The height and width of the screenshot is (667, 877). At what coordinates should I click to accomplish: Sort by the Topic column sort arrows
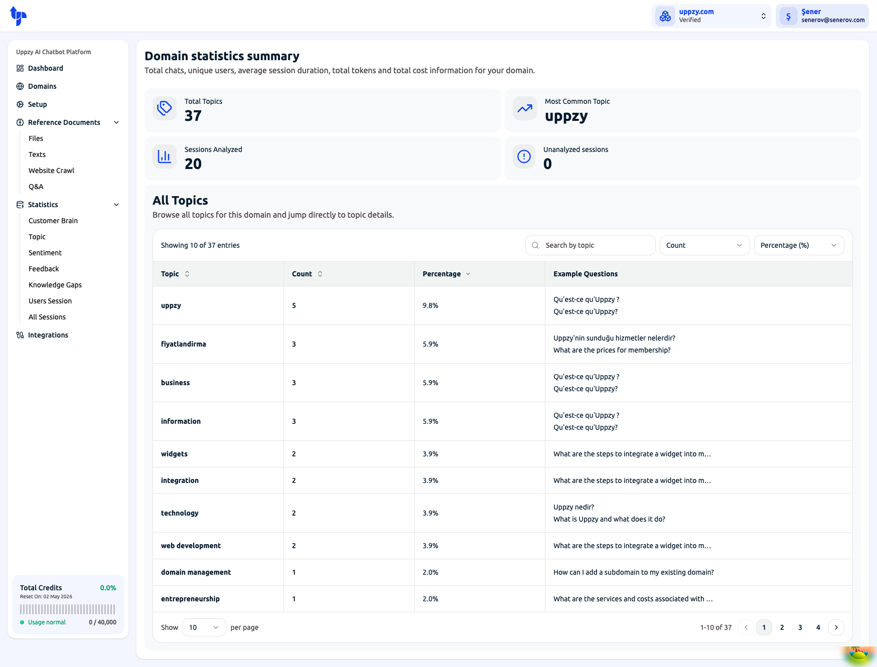(x=187, y=274)
